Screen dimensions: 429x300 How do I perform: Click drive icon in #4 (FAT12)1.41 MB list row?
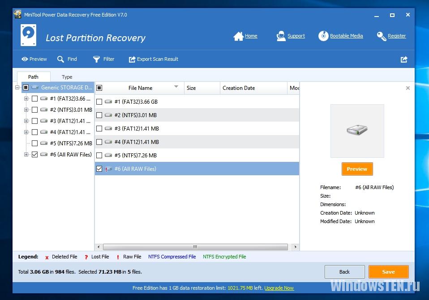click(x=108, y=142)
